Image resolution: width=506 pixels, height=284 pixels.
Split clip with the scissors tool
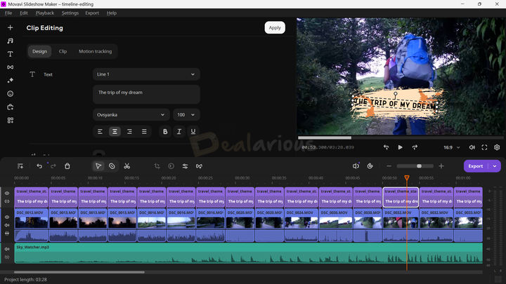[x=126, y=166]
